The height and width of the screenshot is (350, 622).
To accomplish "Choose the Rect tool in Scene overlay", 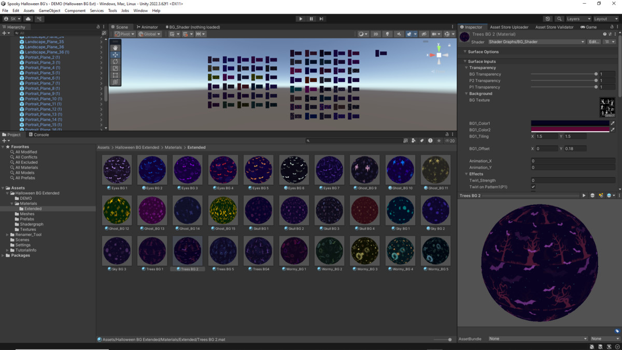I will point(116,75).
